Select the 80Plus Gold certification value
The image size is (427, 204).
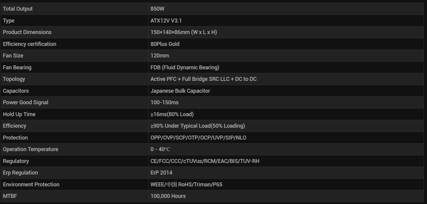pos(165,44)
